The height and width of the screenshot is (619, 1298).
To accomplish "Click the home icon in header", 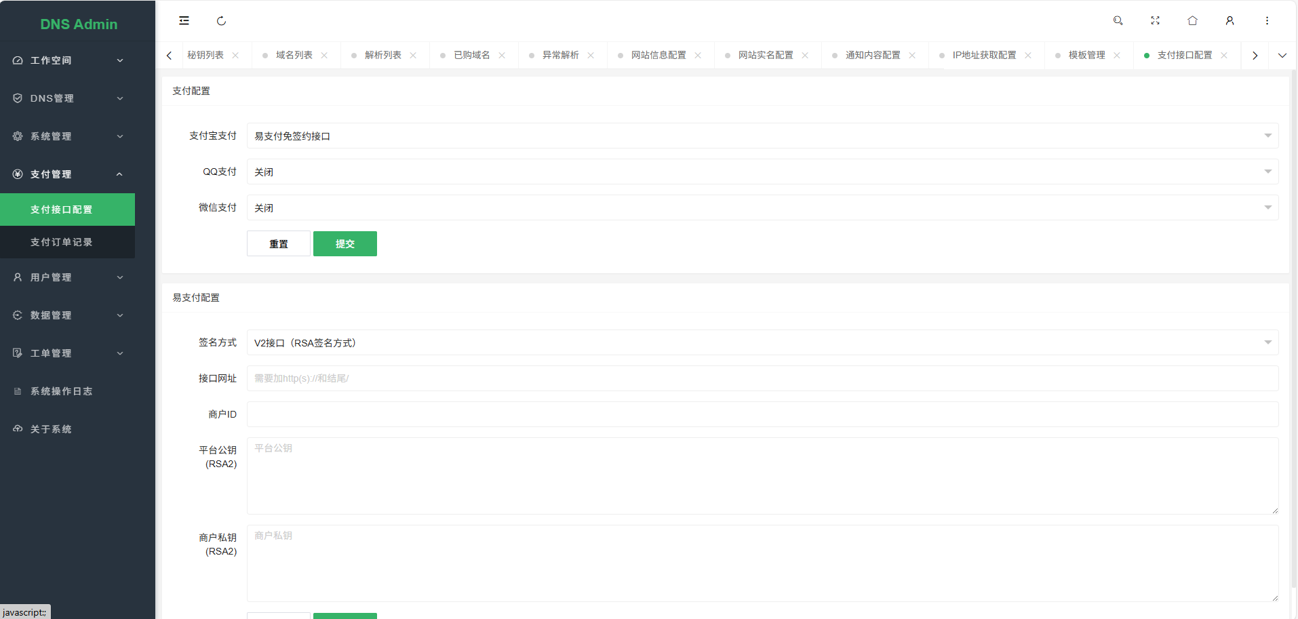I will 1192,21.
